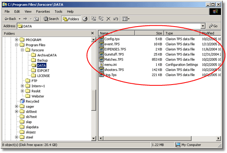Viewport: 227px width, 153px height.
Task: Open the Search pane
Action: (51, 19)
